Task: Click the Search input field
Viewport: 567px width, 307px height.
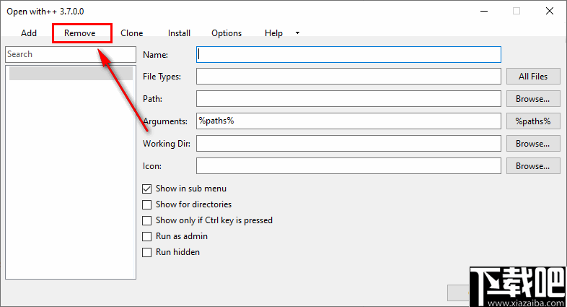Action: click(x=70, y=54)
